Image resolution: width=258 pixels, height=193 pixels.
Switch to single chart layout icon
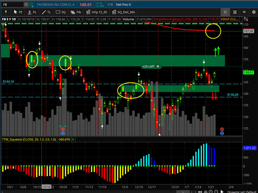pos(225,12)
